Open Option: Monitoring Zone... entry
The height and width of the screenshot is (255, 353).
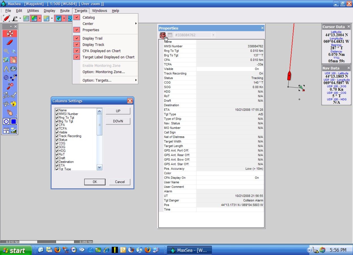pos(105,72)
